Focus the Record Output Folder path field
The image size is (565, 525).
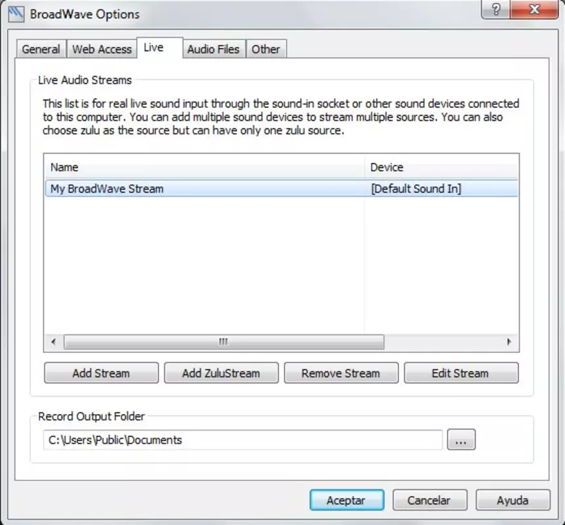(243, 440)
